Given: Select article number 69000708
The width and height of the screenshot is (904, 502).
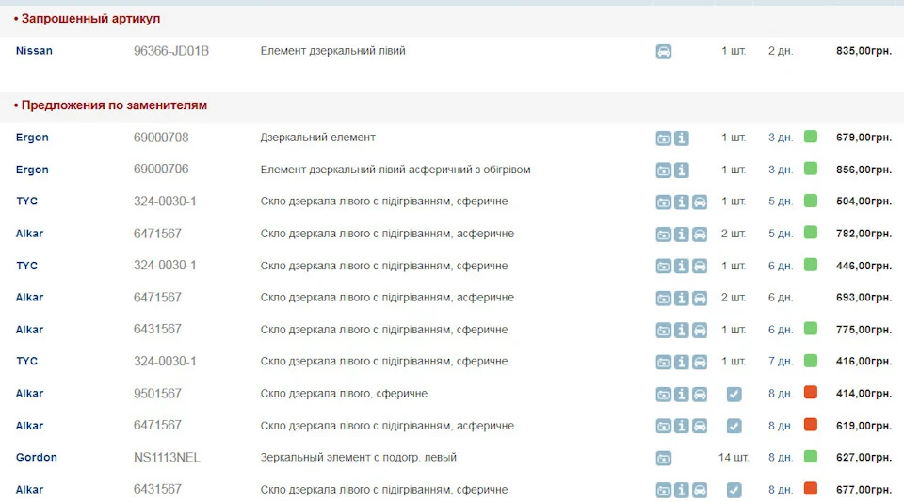Looking at the screenshot, I should point(161,138).
